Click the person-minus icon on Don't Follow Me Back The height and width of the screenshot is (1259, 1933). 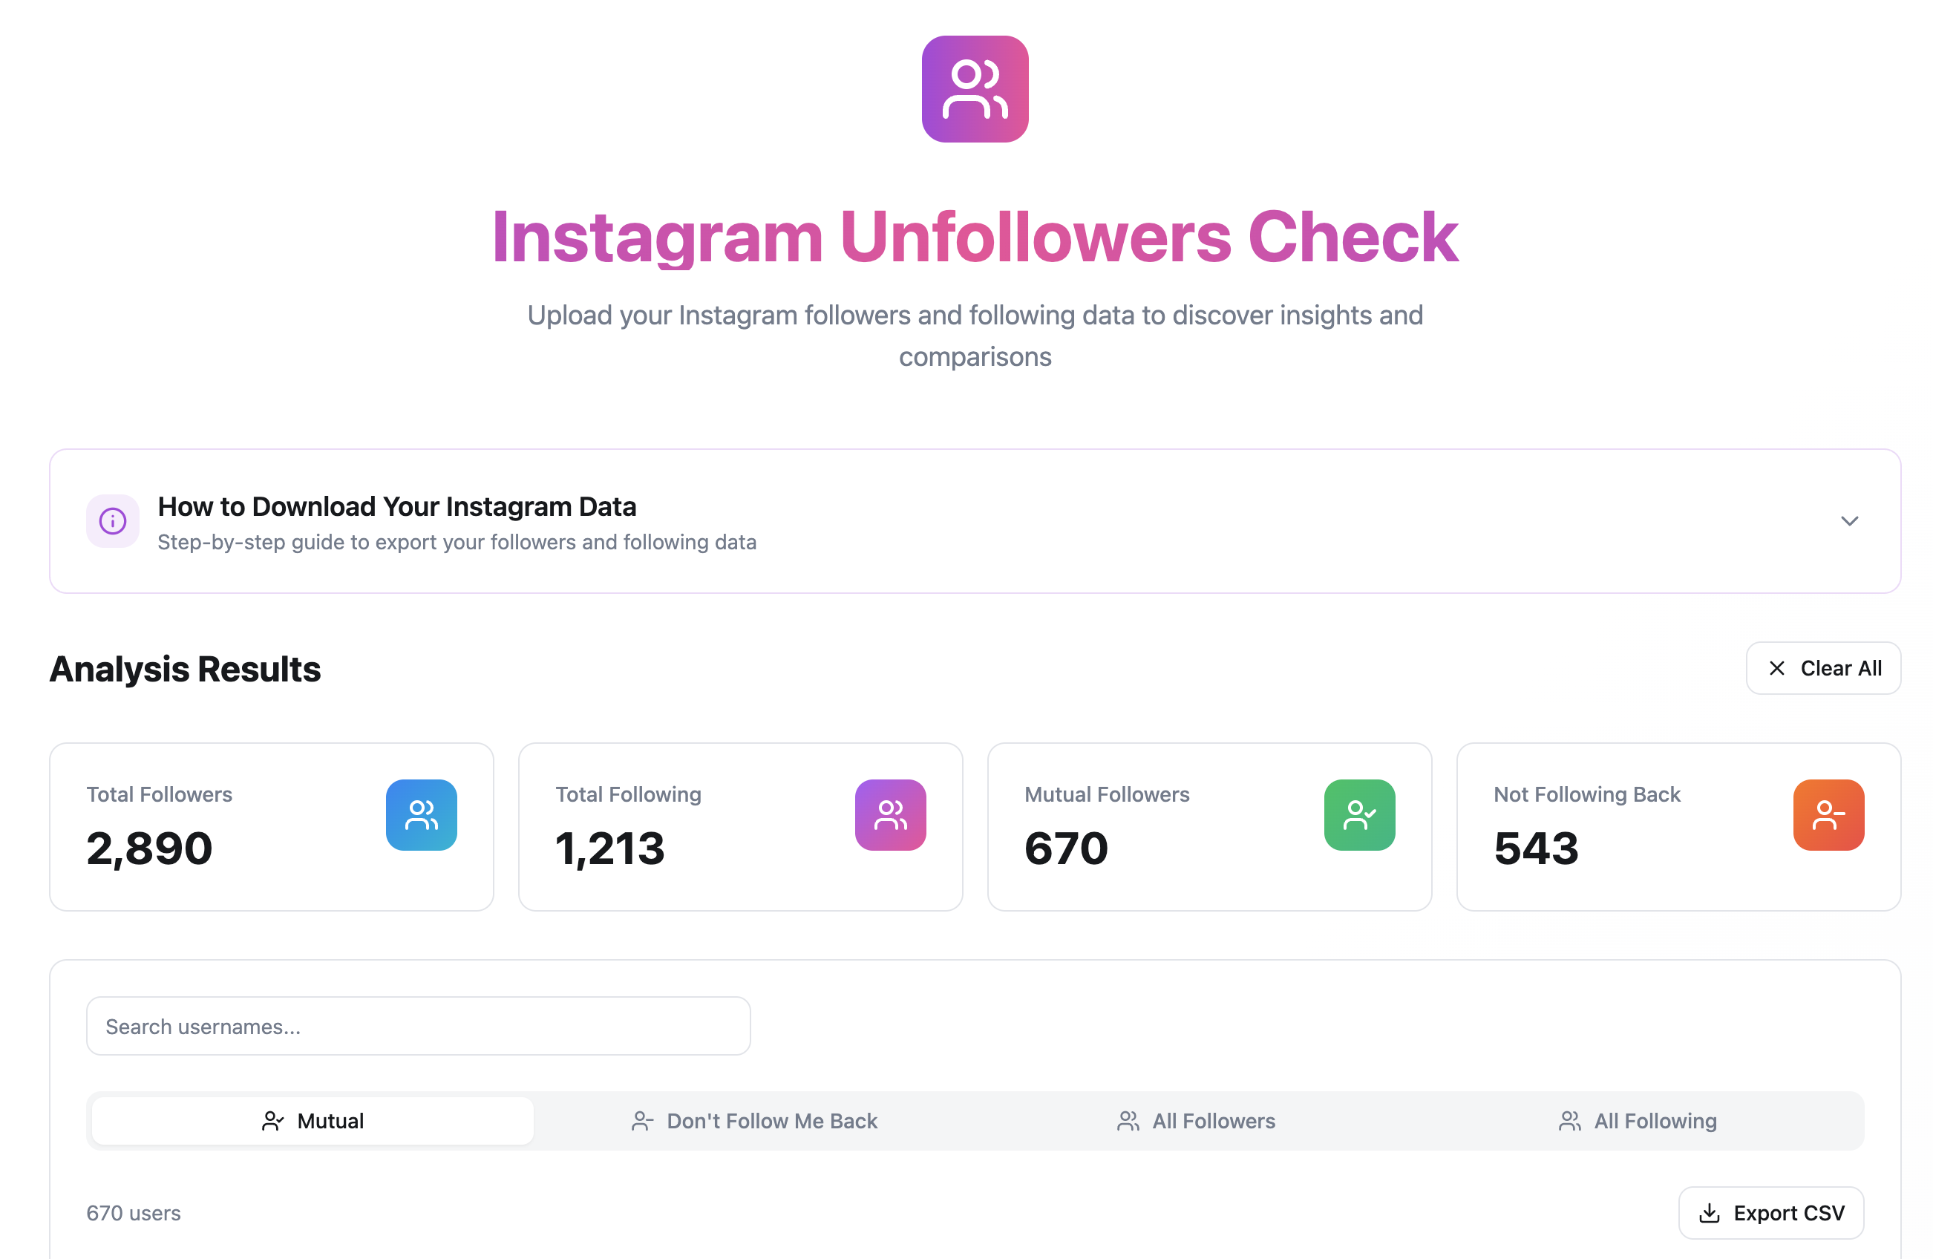pos(642,1120)
